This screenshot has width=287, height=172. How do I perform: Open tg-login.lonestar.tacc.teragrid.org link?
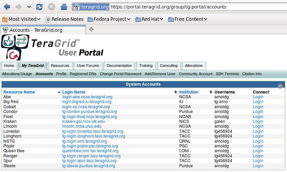click(x=93, y=131)
